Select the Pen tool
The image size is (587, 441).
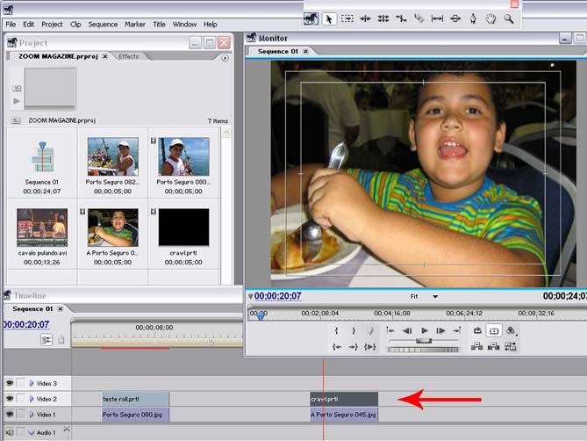pyautogui.click(x=473, y=18)
